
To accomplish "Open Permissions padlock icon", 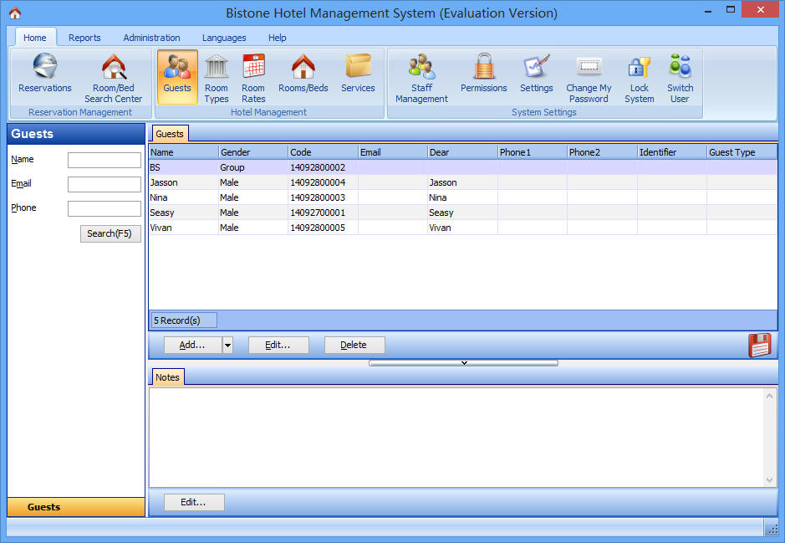I will (x=483, y=74).
